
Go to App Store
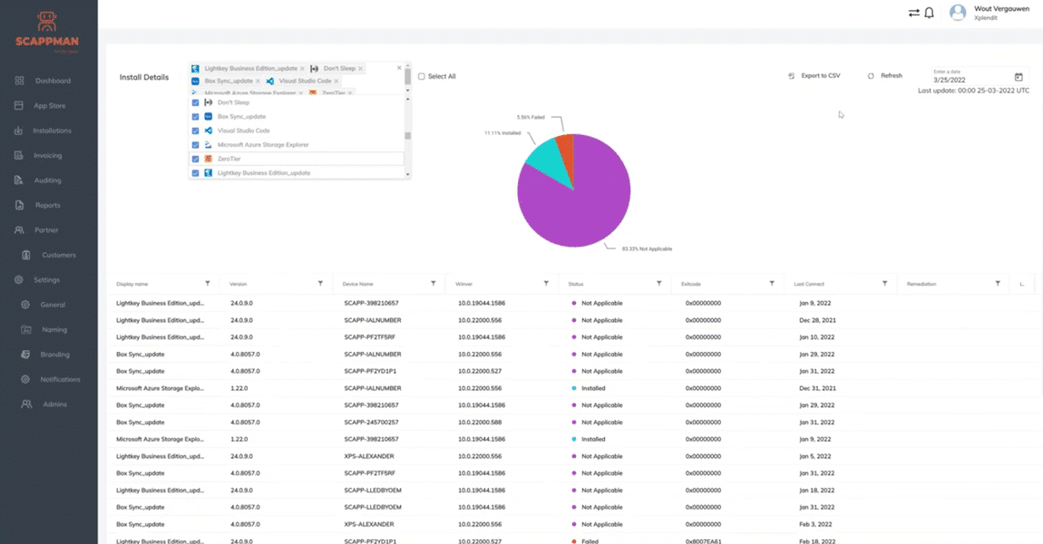(49, 106)
